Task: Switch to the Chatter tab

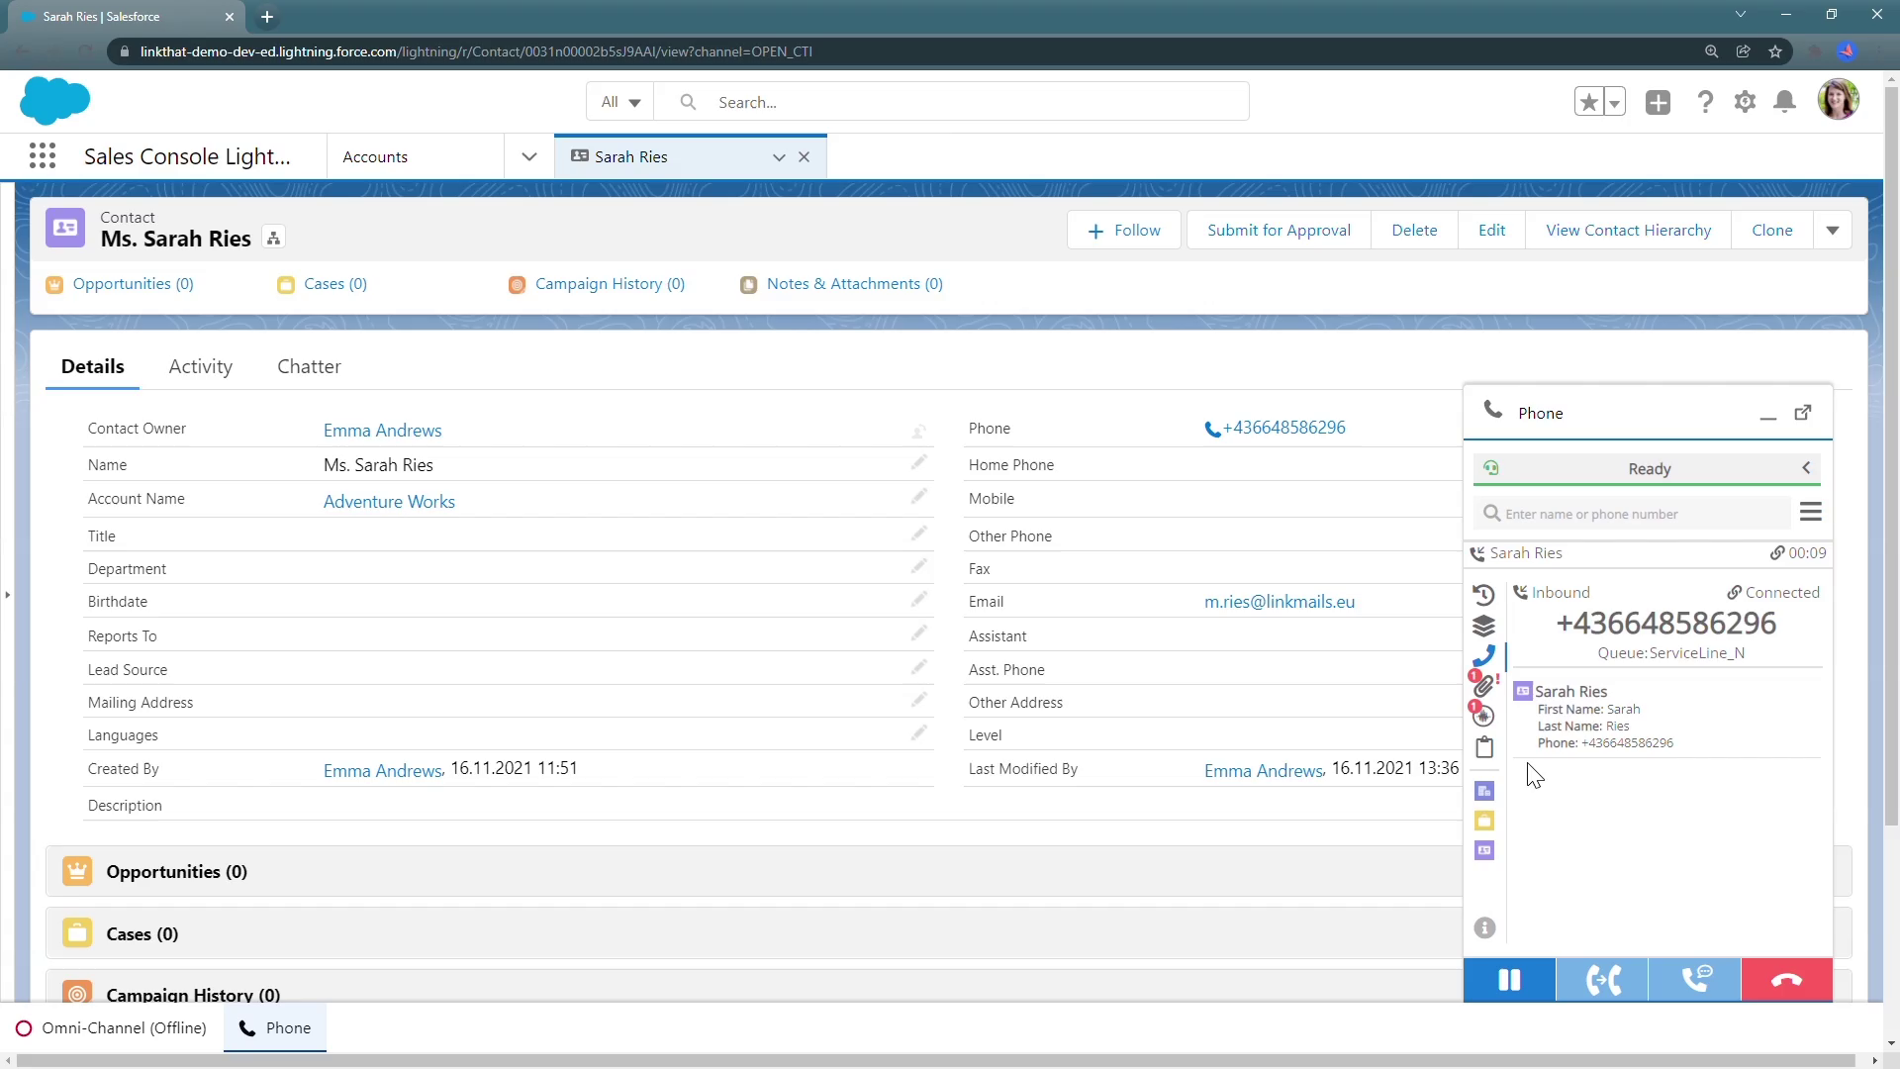Action: tap(308, 366)
